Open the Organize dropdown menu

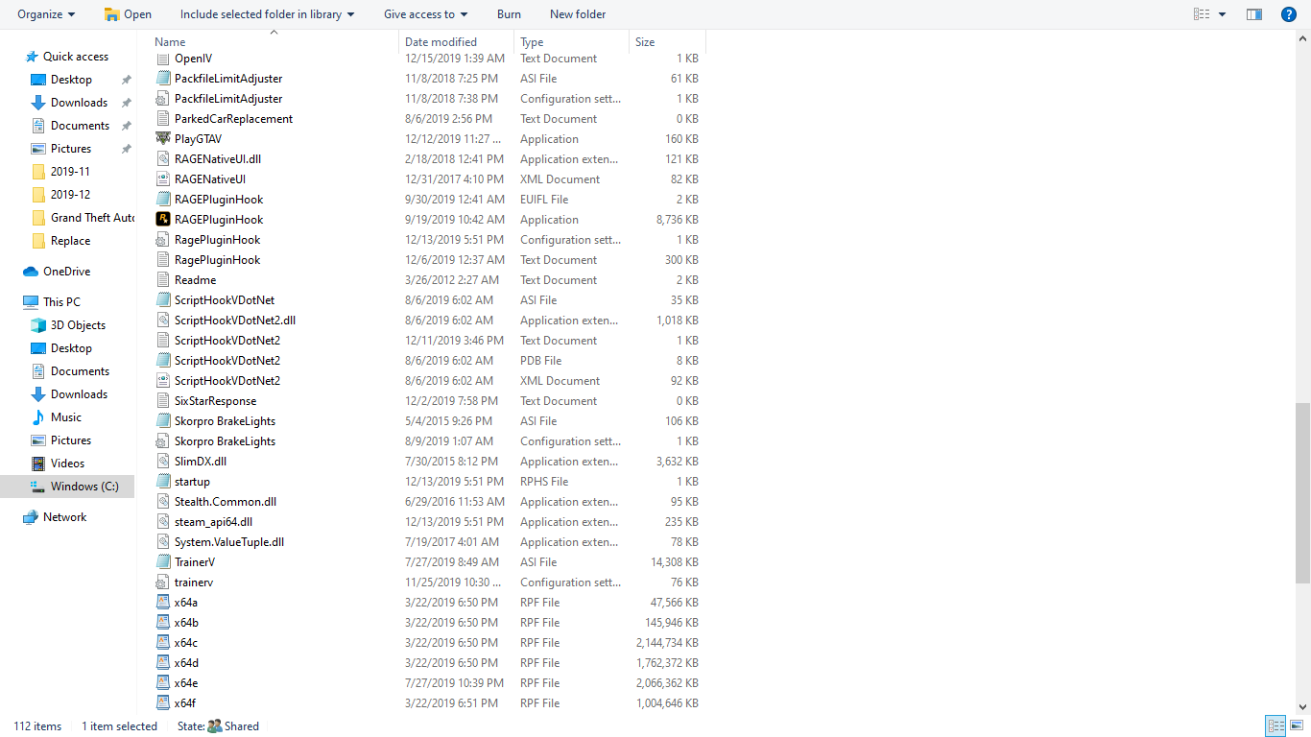coord(46,14)
